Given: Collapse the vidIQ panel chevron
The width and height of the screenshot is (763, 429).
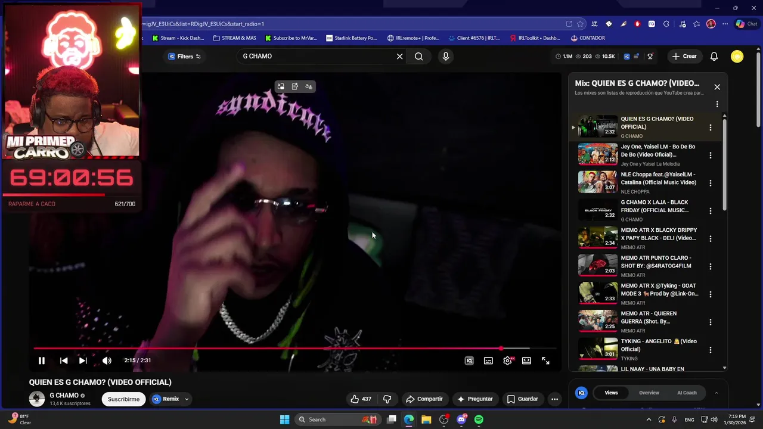Looking at the screenshot, I should coord(716,393).
